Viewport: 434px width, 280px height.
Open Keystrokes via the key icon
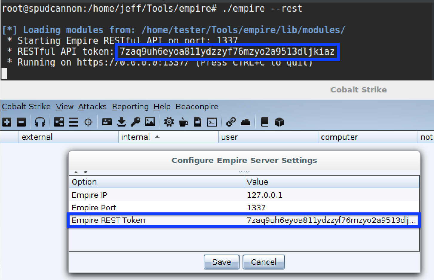click(136, 122)
